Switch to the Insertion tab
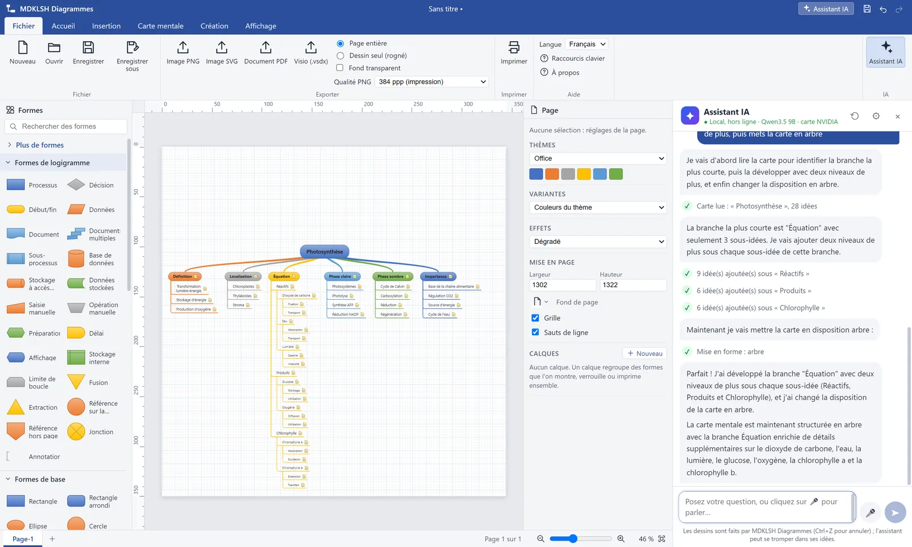Screen dimensions: 912x547 106,26
